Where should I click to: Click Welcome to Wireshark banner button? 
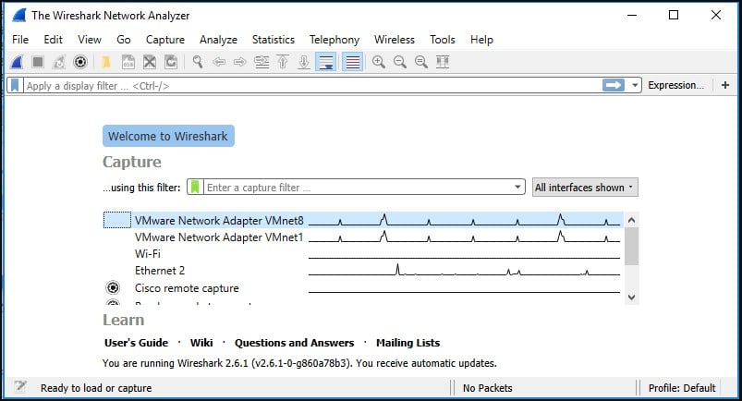[x=168, y=136]
